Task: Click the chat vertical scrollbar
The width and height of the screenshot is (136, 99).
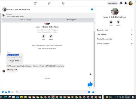Action: click(x=94, y=59)
